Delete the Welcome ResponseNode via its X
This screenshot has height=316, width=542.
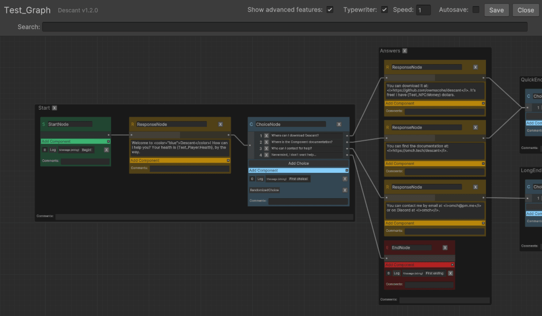(220, 124)
